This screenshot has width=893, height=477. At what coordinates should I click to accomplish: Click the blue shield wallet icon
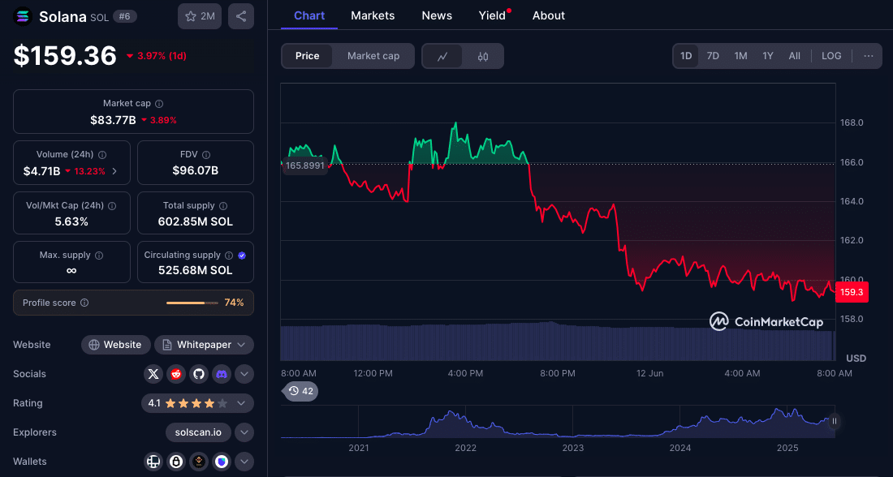pos(222,462)
